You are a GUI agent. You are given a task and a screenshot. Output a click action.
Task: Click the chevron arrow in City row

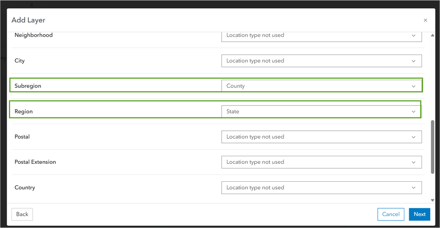pos(414,61)
